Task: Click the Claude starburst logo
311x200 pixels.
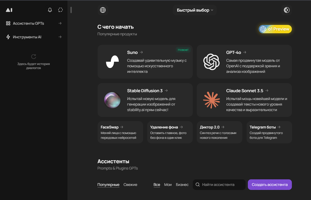Action: (x=211, y=100)
